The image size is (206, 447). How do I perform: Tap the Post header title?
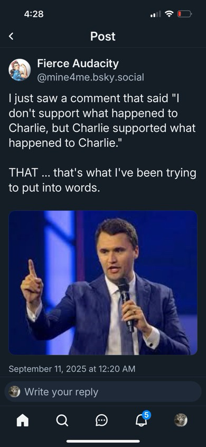[x=103, y=37]
